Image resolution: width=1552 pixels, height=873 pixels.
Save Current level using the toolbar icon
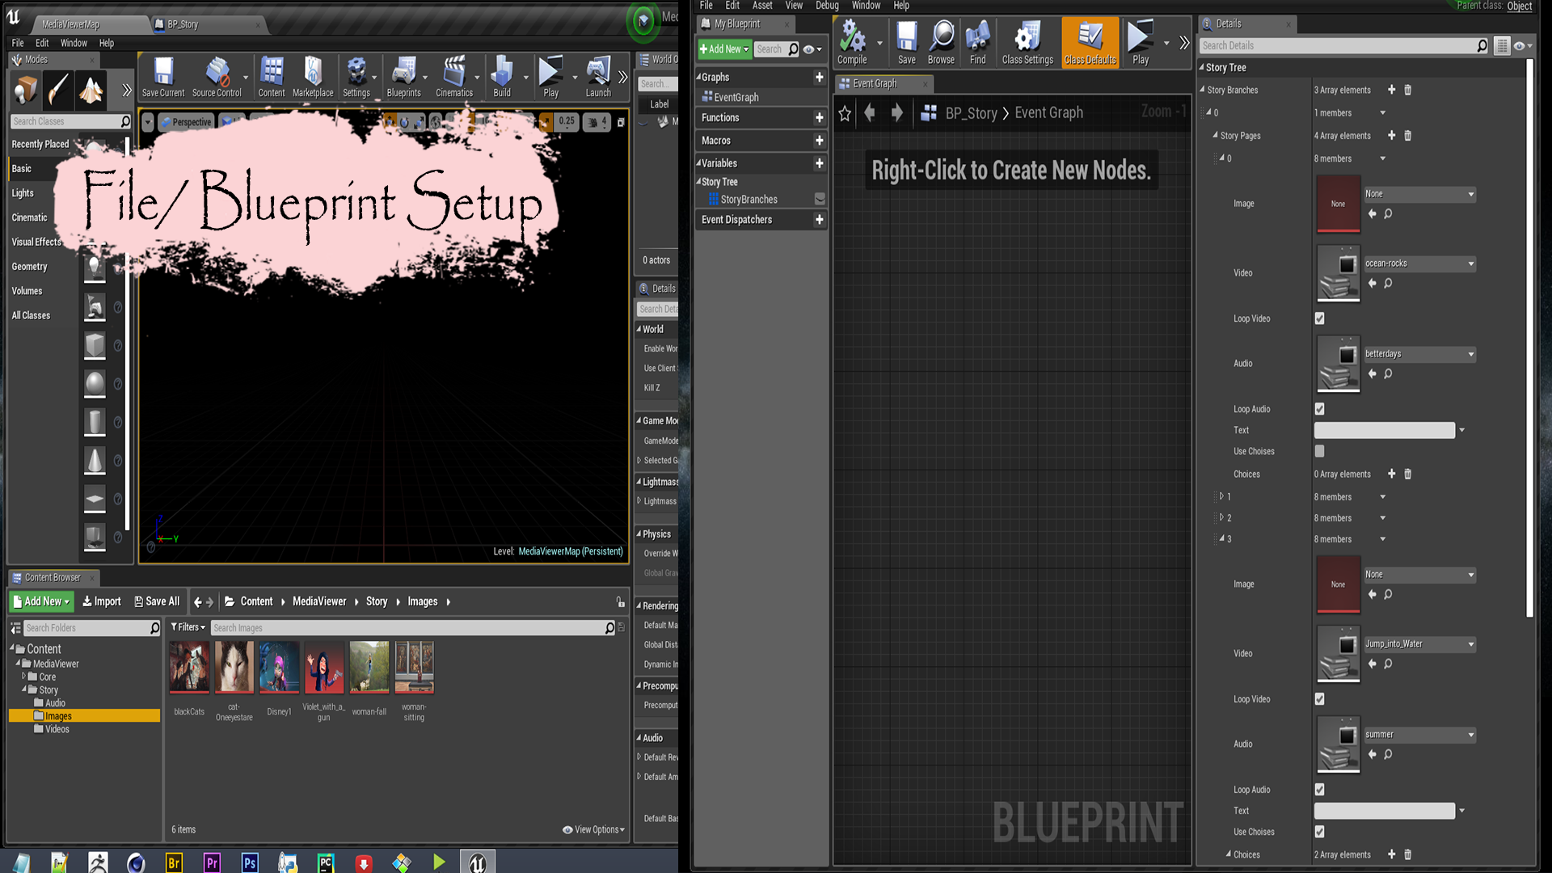(x=163, y=77)
